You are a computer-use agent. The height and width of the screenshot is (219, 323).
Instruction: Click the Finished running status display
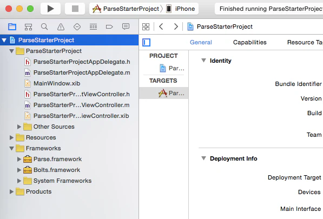[x=269, y=9]
